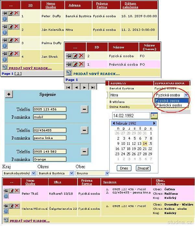Image resolution: width=195 pixels, height=226 pixels.
Task: Click the date field 14.02.1992
Action: [131, 116]
